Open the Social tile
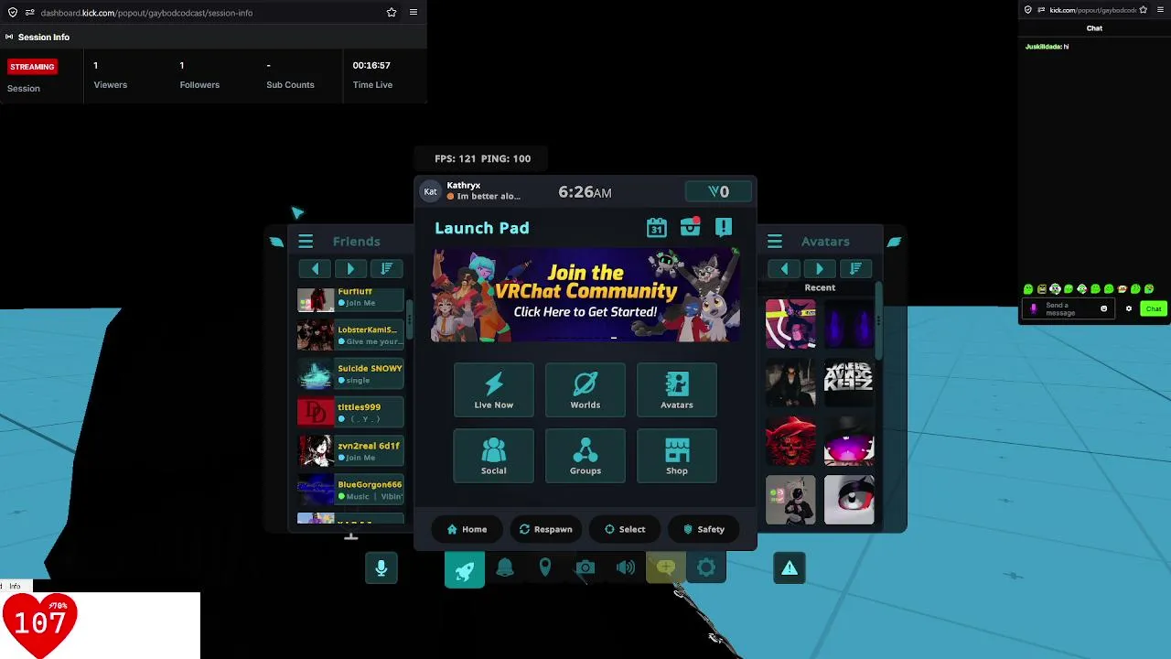Screen dimensions: 1171x659 coord(493,456)
